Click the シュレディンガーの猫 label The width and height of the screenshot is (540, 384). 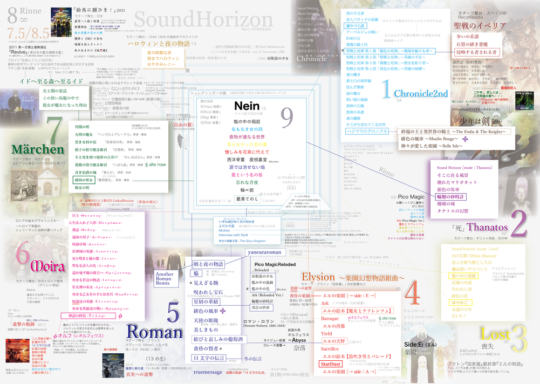[x=208, y=93]
